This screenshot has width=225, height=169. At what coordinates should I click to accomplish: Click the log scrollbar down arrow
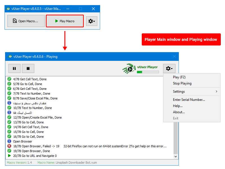pos(175,157)
